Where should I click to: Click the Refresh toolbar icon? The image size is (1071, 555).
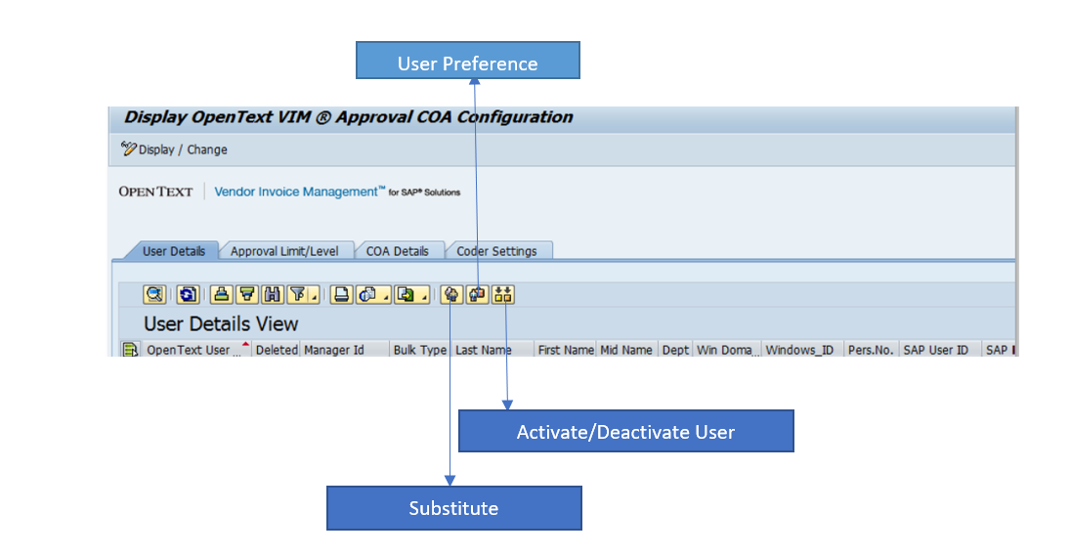click(x=188, y=294)
